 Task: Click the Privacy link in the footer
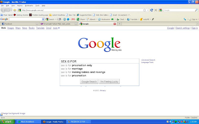pyautogui.click(x=103, y=91)
